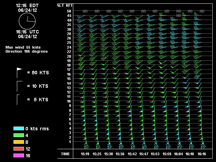Viewport: 216px width, 162px height.
Task: Click the 1 altitude label
Action: click(x=70, y=142)
